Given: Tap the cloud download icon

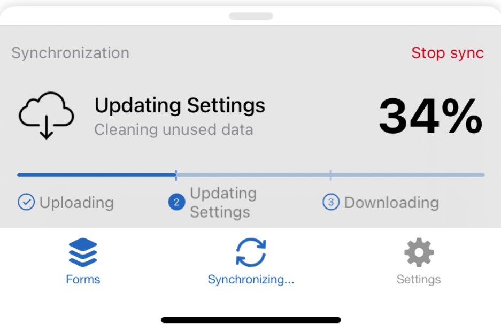Looking at the screenshot, I should click(46, 115).
